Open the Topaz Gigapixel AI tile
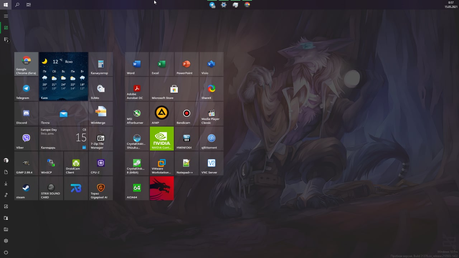This screenshot has width=459, height=258. click(x=101, y=188)
